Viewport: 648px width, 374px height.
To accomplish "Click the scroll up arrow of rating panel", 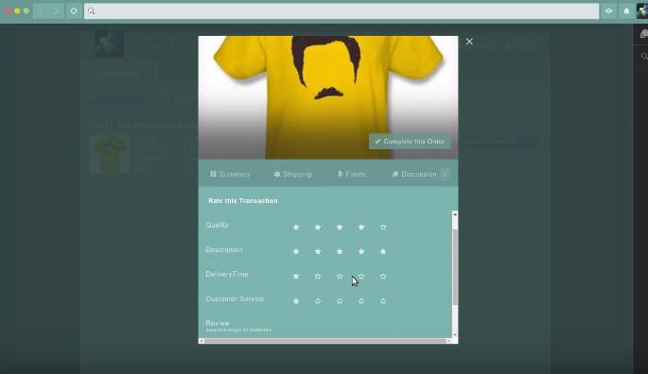I will tap(455, 214).
